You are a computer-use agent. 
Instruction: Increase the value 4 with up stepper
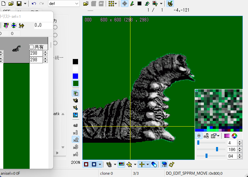coord(240,141)
